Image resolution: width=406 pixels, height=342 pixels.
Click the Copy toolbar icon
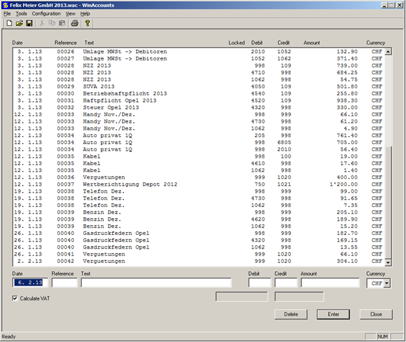[52, 23]
